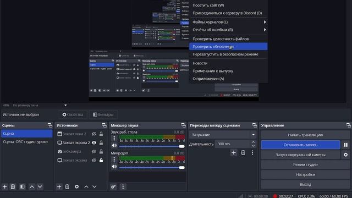Expand Отчёты об ошибках submenu arrow
Screen dimensions: 352x198
(265, 30)
